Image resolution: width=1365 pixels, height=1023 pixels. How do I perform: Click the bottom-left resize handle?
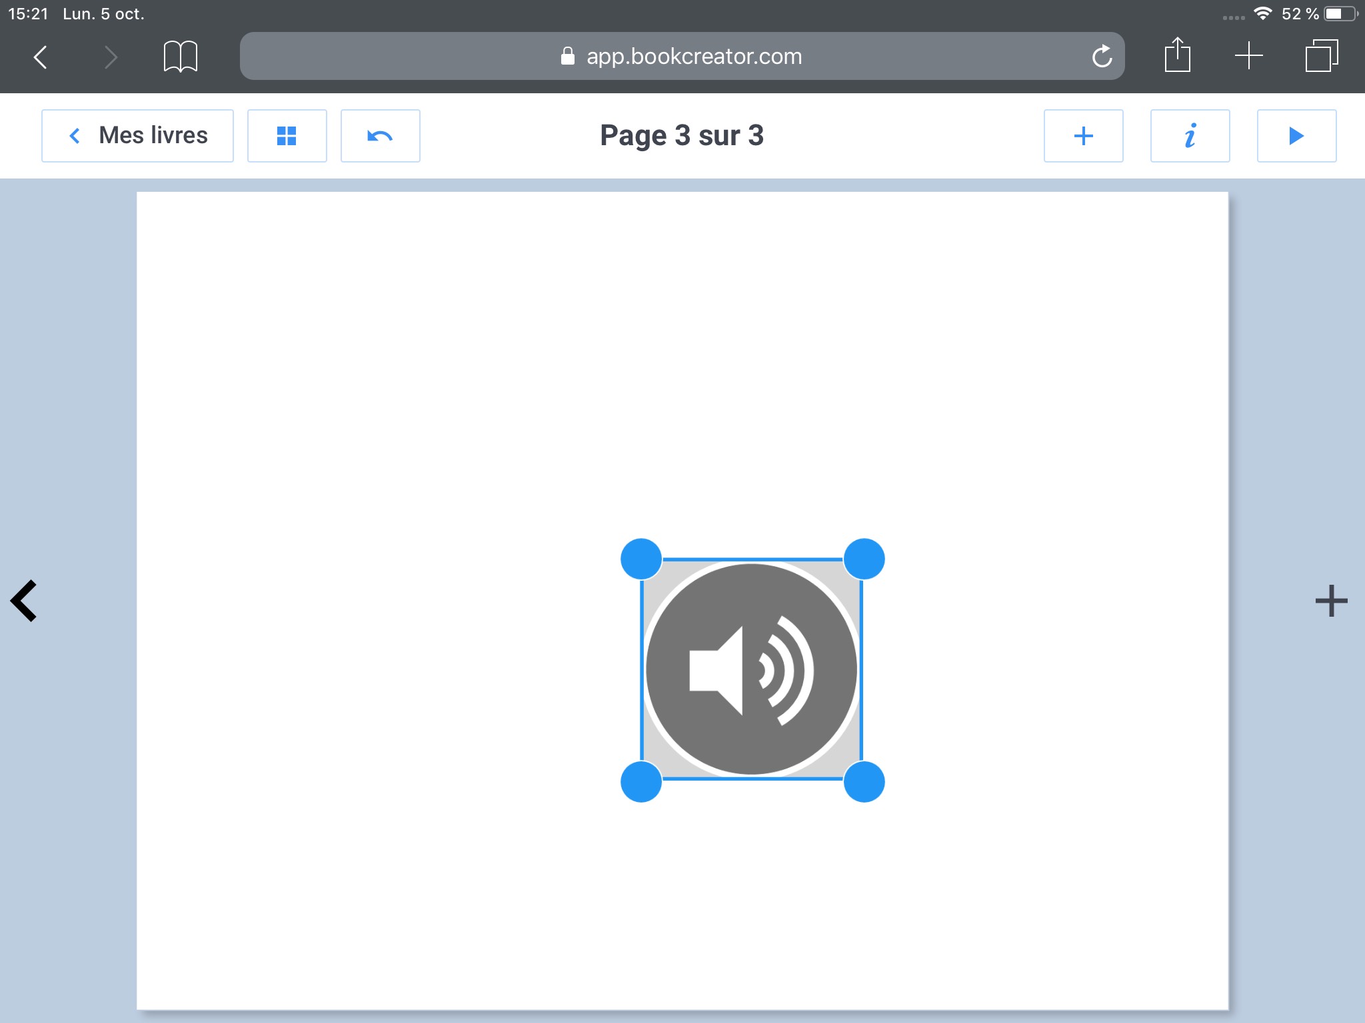tap(641, 781)
